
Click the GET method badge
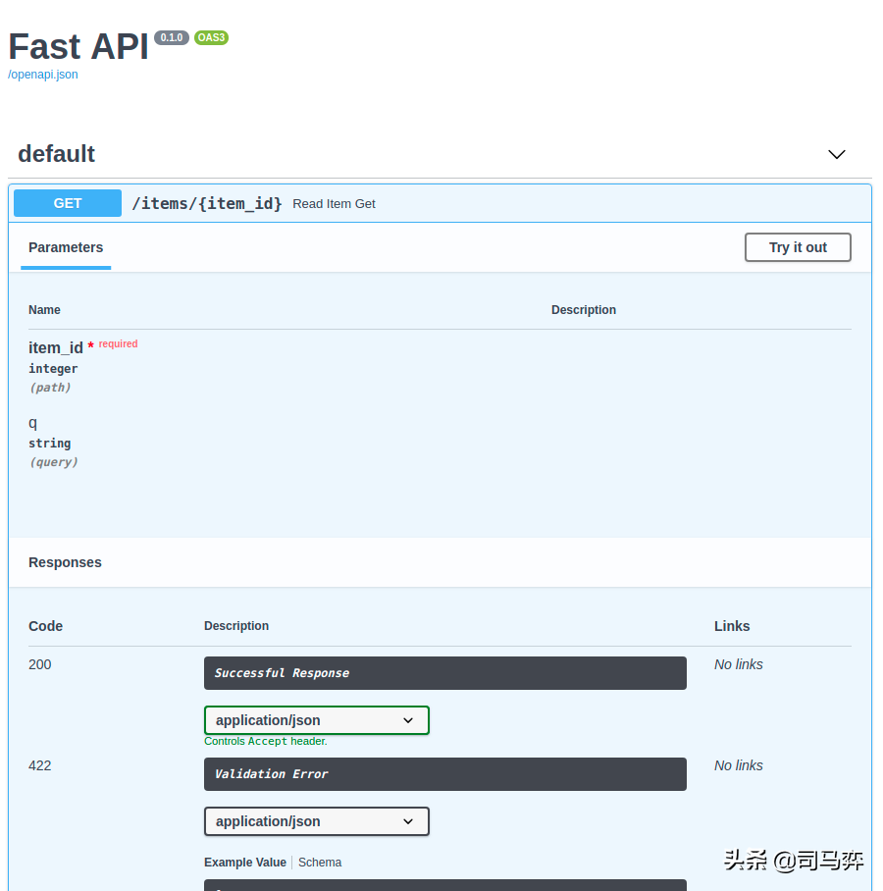click(x=68, y=203)
